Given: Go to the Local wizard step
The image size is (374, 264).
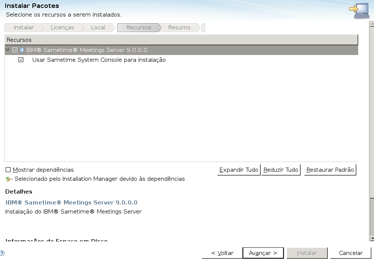Looking at the screenshot, I should point(98,27).
